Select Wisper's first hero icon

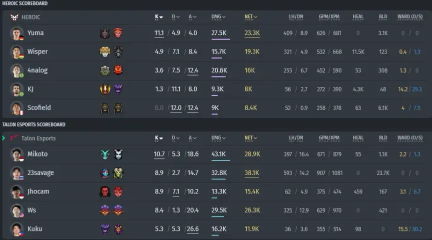point(105,51)
